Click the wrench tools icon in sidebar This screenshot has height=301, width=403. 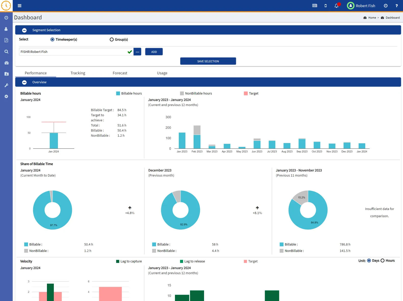[x=6, y=85]
